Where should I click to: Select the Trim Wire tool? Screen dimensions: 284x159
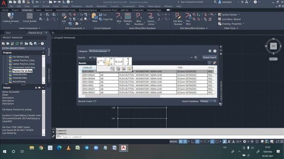[x=188, y=19]
